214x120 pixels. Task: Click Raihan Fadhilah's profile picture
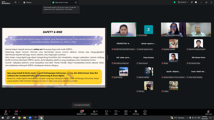(x=148, y=72)
